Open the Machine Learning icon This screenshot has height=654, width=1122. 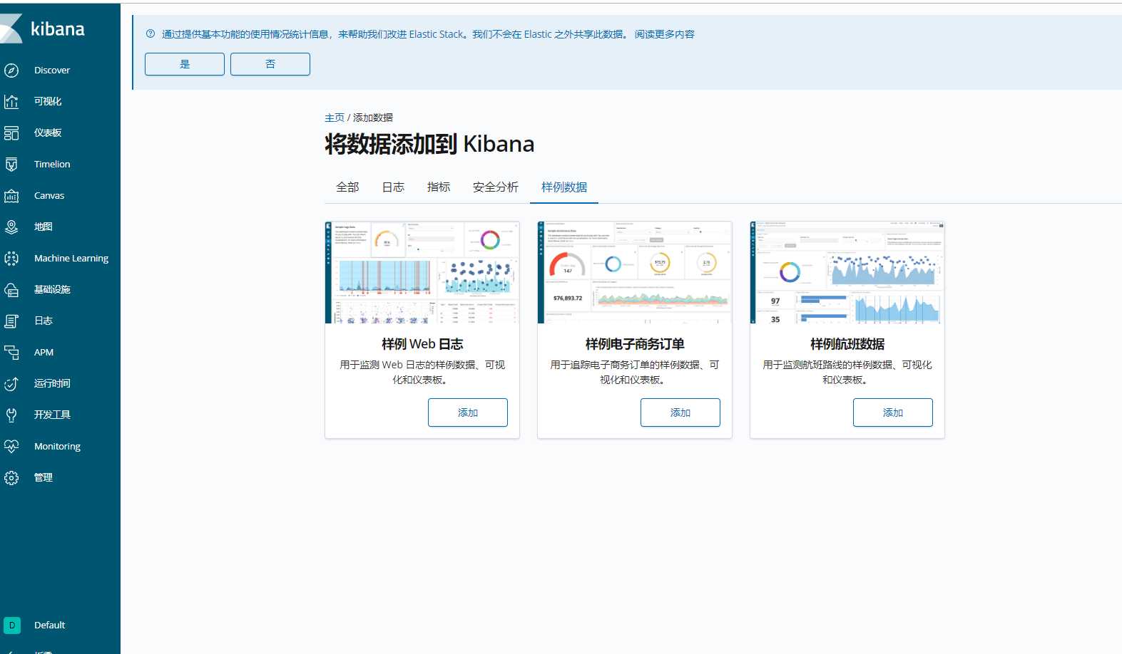tap(11, 258)
